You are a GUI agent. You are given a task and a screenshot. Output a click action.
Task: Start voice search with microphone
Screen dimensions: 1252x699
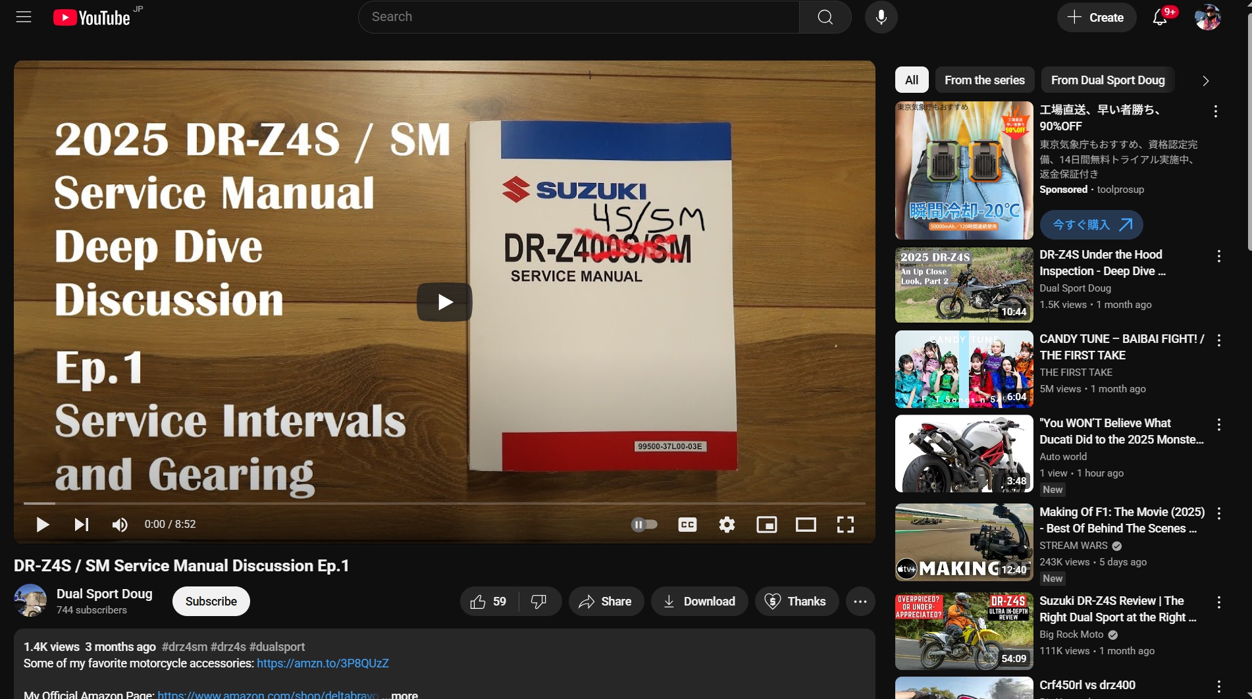[881, 17]
